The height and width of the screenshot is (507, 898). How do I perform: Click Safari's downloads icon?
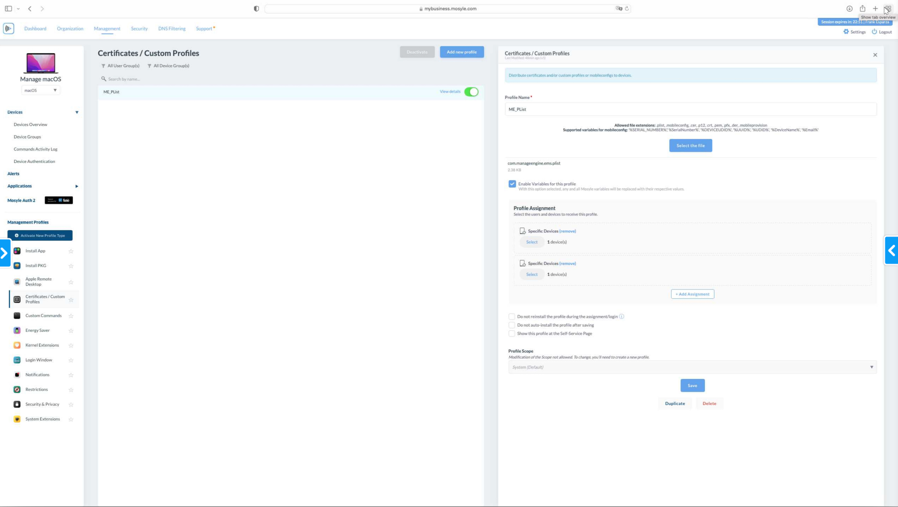point(849,9)
